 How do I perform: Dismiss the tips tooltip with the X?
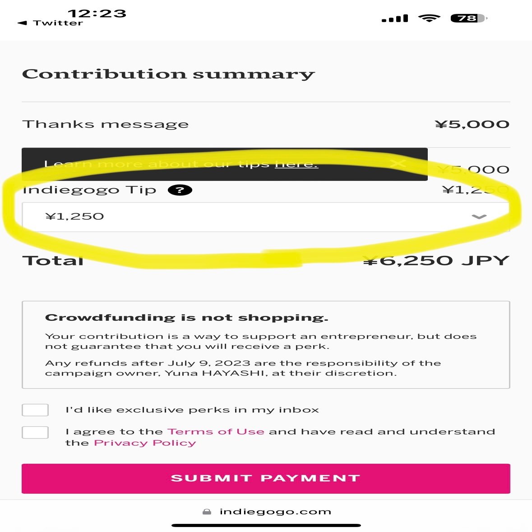(x=398, y=163)
